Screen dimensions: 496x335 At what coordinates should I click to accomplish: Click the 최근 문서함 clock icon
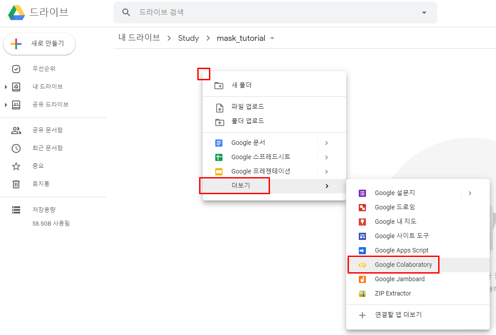[x=16, y=148]
